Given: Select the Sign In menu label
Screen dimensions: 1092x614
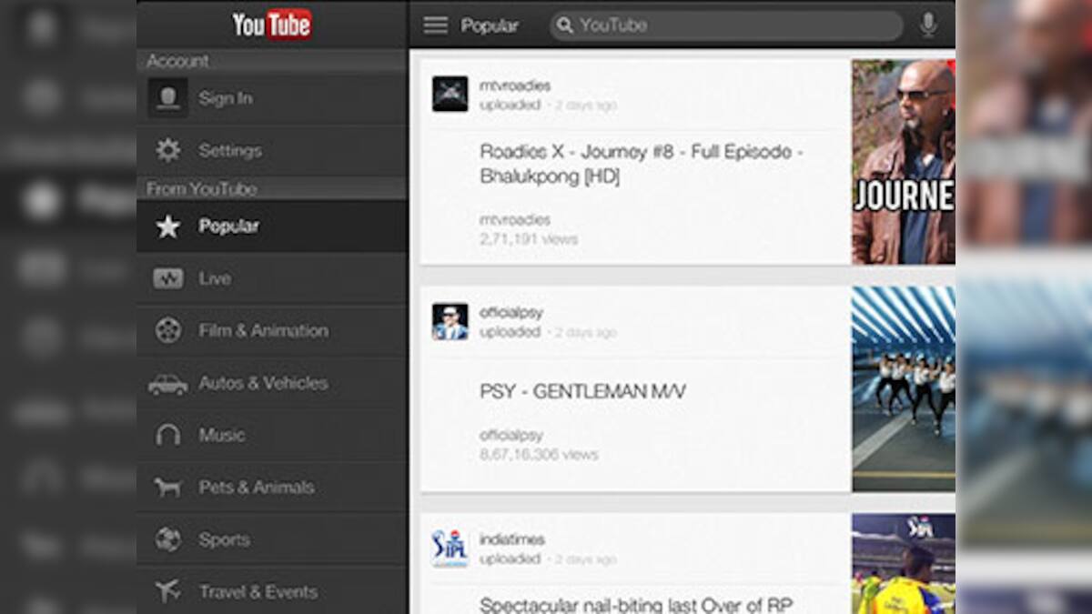Looking at the screenshot, I should tap(226, 98).
